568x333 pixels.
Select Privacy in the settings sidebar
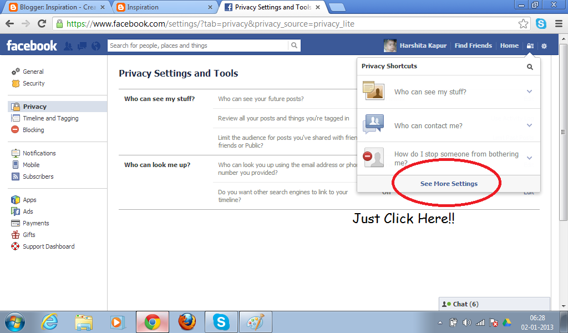[57, 107]
